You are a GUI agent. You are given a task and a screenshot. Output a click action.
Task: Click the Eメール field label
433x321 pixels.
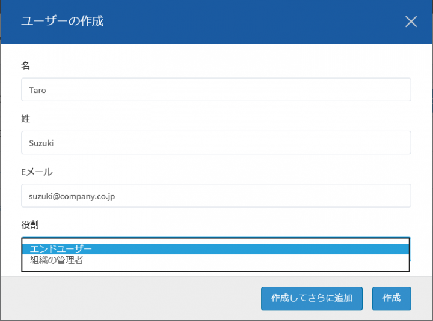pos(37,172)
